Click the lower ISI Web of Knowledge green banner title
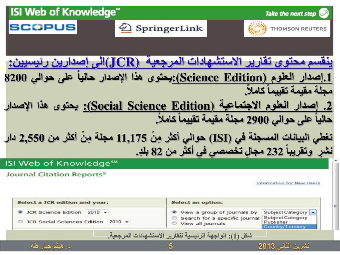The width and height of the screenshot is (340, 255). 61,163
